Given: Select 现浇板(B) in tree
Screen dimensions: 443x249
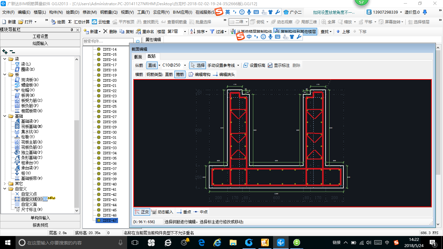Looking at the screenshot, I should point(27,80).
